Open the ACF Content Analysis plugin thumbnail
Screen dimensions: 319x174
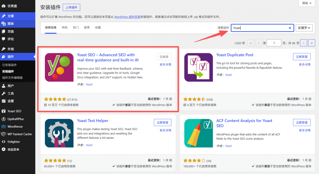198,133
